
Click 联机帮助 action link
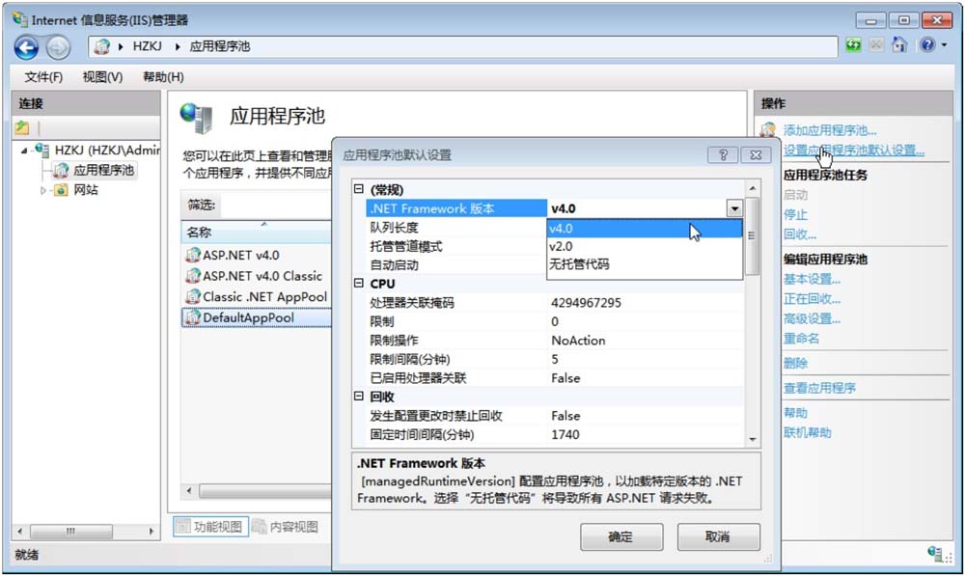[x=808, y=432]
